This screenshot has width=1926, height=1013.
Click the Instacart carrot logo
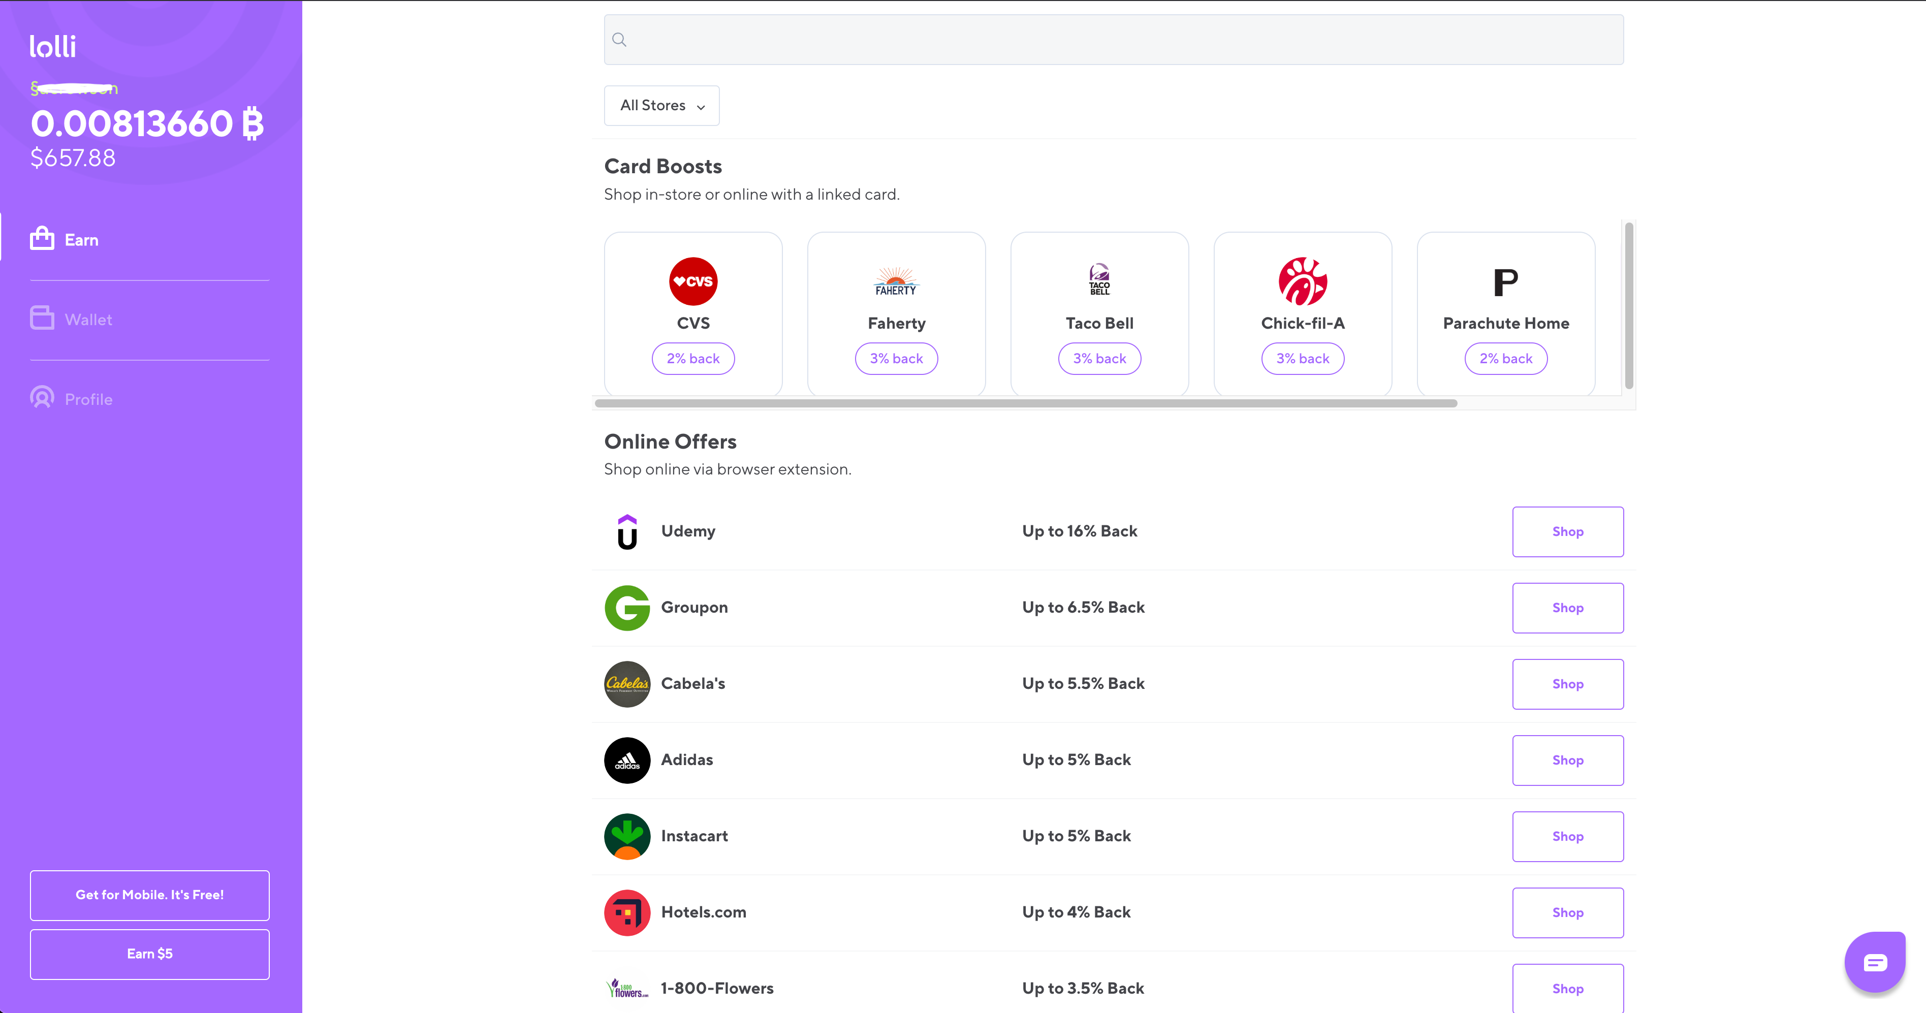[627, 837]
